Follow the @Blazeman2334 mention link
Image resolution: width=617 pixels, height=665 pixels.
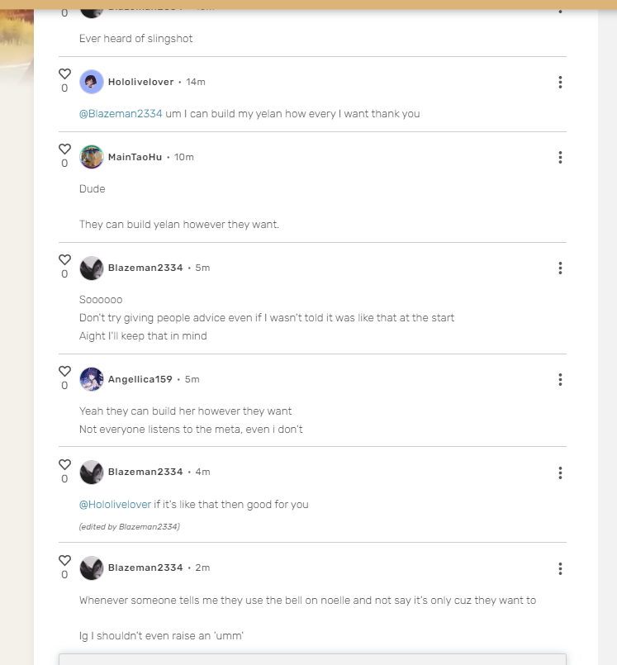tap(121, 114)
